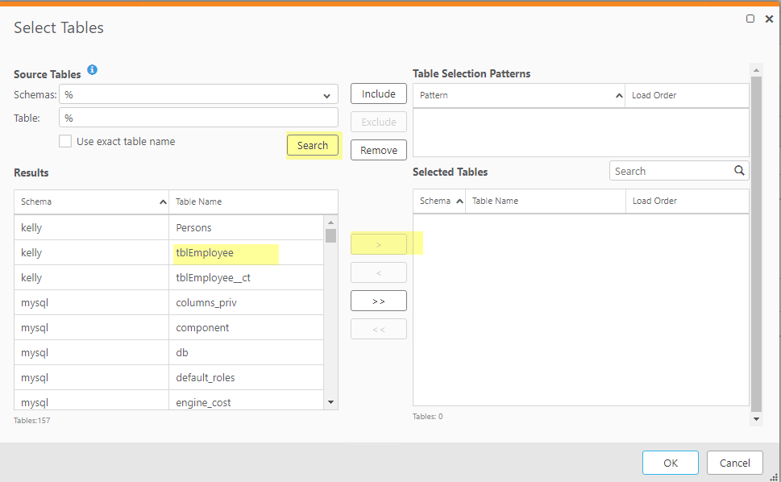Viewport: 781px width, 482px height.
Task: Click in the Table name input field
Action: coord(198,118)
